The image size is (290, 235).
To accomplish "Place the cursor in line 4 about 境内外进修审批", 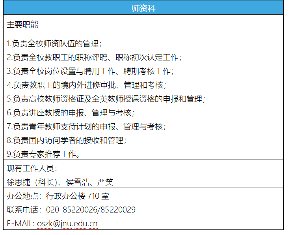I will [86, 85].
